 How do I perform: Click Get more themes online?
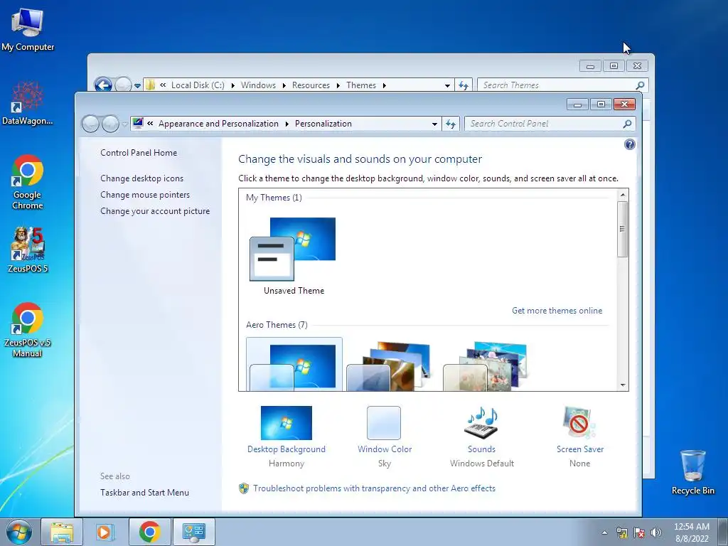557,311
